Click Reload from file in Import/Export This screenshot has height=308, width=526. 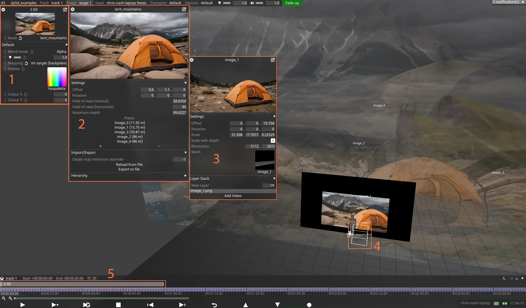coord(129,164)
